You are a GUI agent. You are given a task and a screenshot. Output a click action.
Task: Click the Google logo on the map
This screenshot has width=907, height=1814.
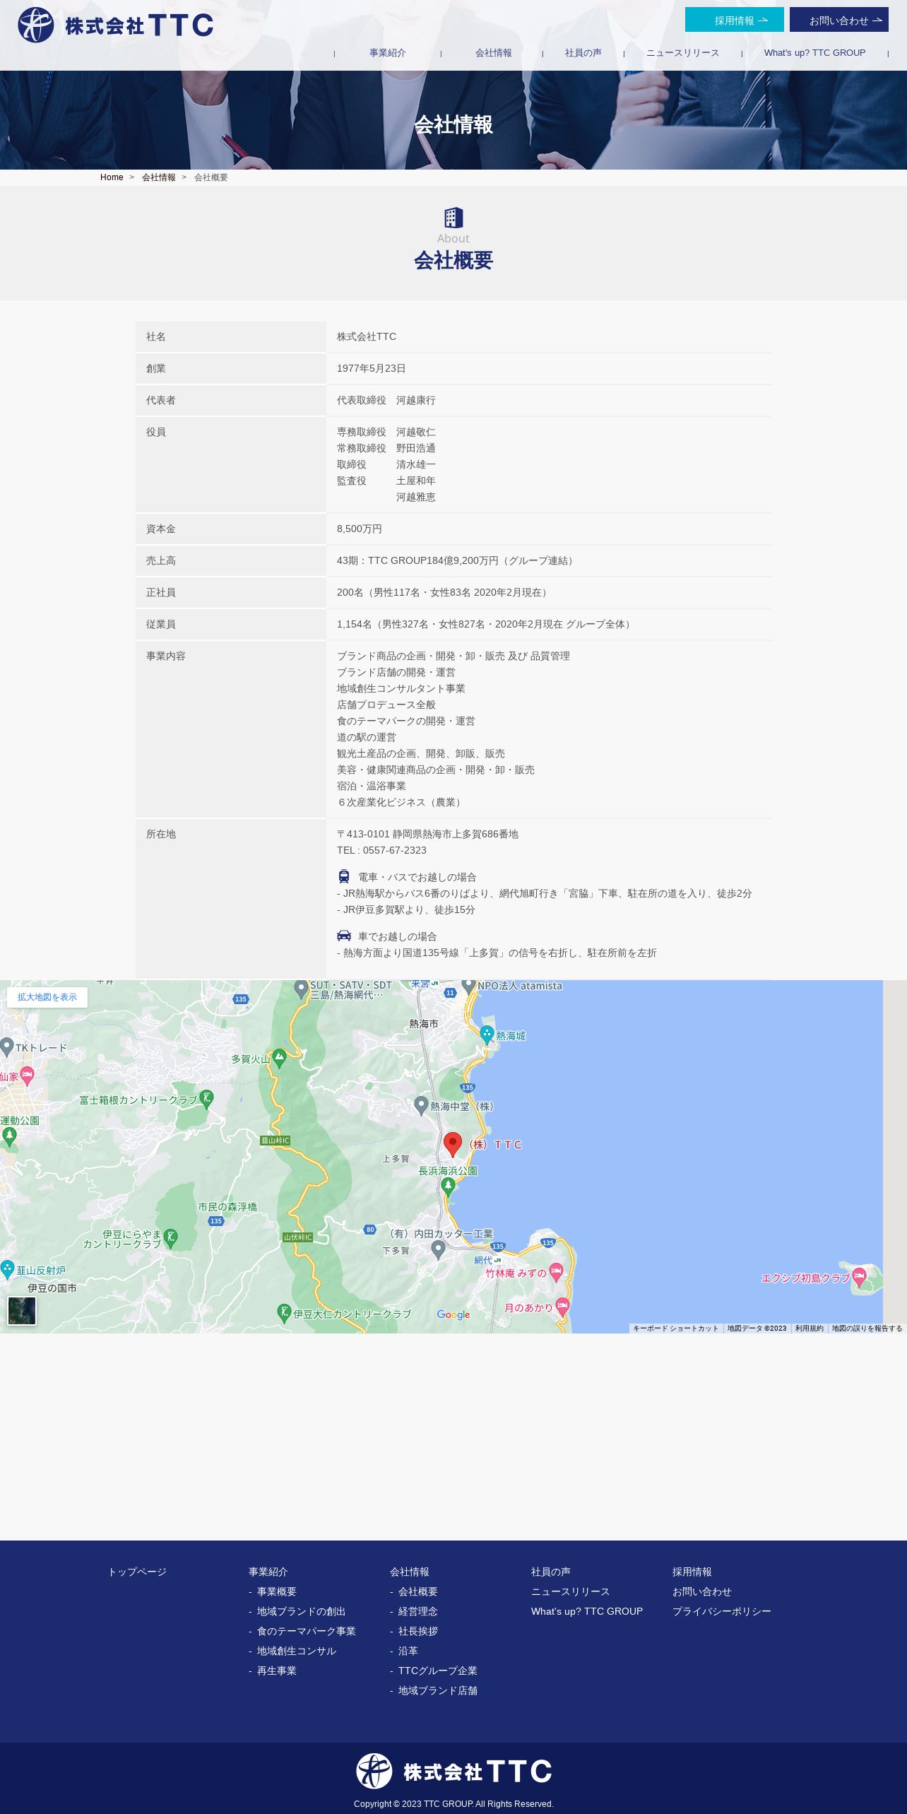[x=453, y=1314]
